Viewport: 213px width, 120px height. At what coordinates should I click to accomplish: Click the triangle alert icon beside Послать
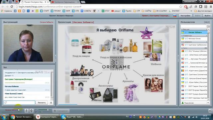51,103
